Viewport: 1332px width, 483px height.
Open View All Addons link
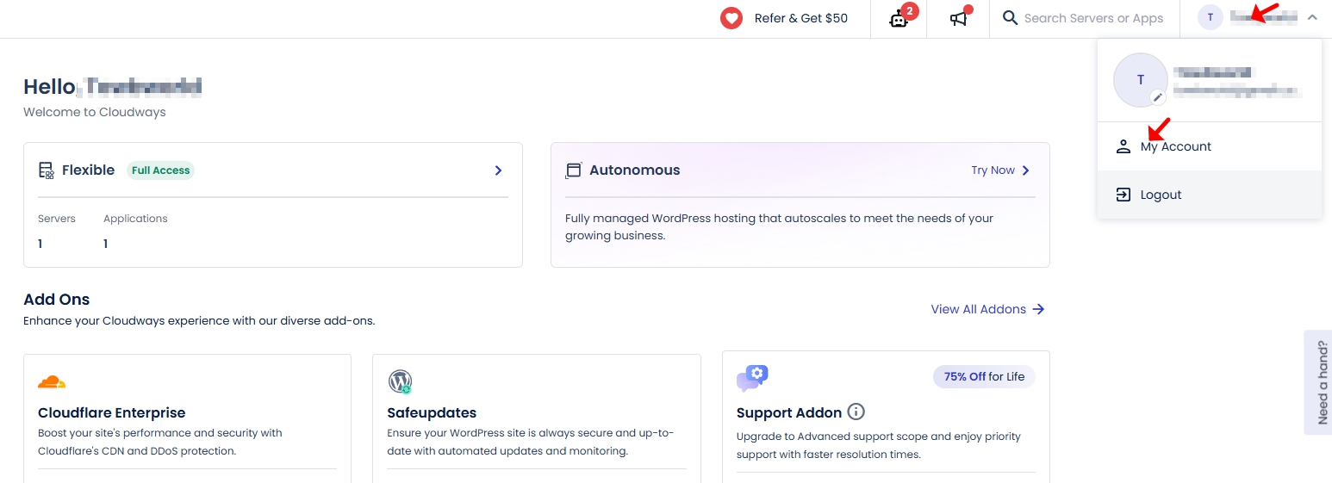click(x=978, y=309)
